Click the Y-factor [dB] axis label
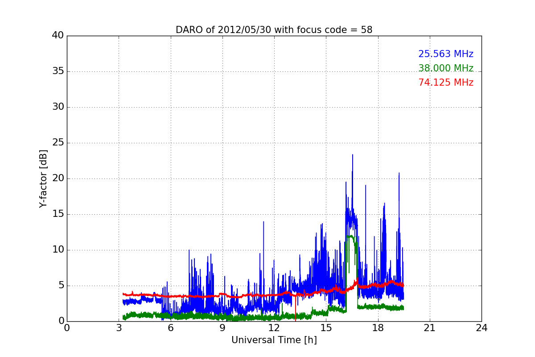Screen dimensions: 535x357 tap(43, 178)
